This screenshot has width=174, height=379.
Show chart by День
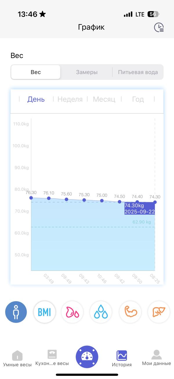pos(36,99)
